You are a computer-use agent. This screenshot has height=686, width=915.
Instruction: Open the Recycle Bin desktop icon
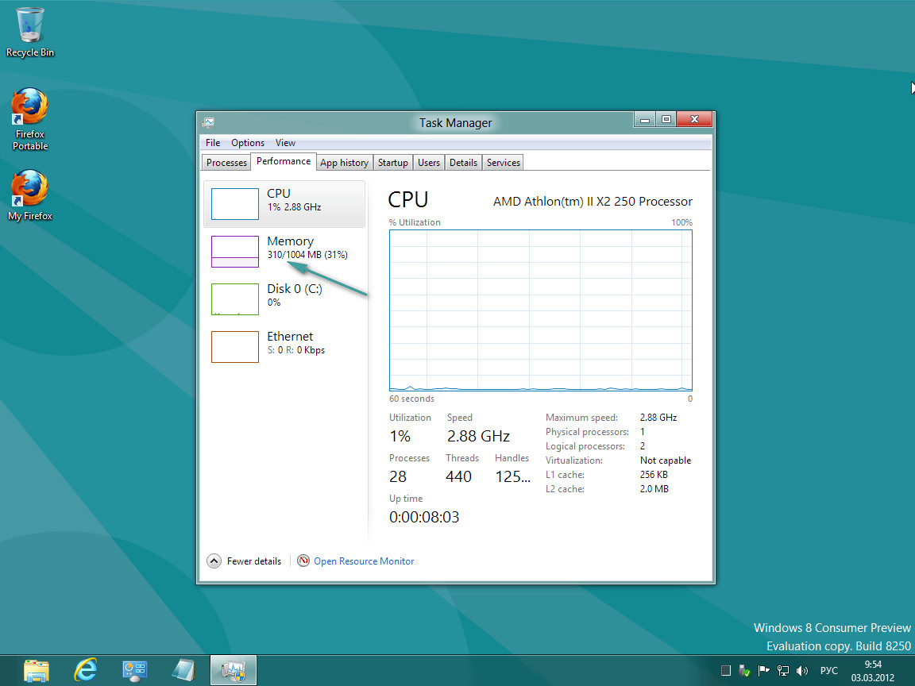click(29, 32)
